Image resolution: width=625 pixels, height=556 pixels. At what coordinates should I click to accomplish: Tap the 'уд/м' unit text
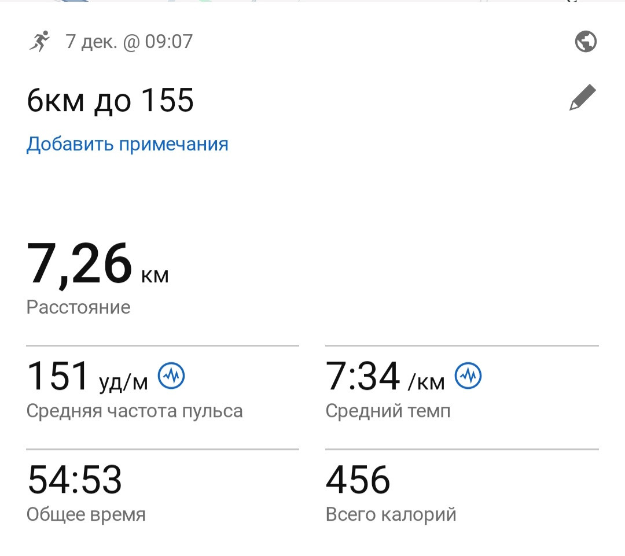(123, 384)
